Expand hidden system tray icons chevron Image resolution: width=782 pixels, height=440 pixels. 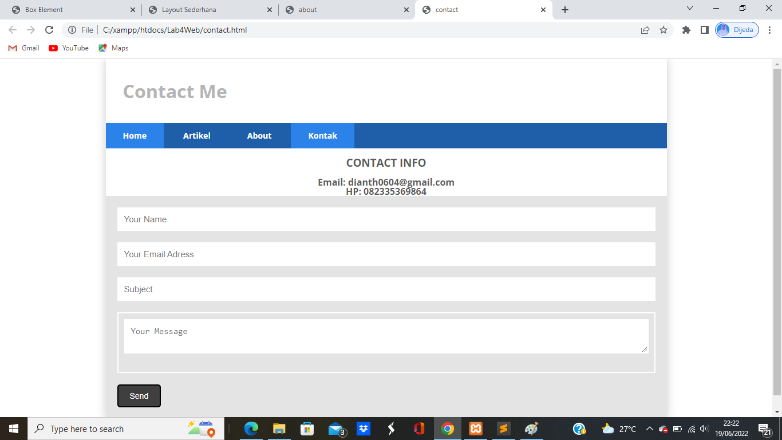(650, 429)
